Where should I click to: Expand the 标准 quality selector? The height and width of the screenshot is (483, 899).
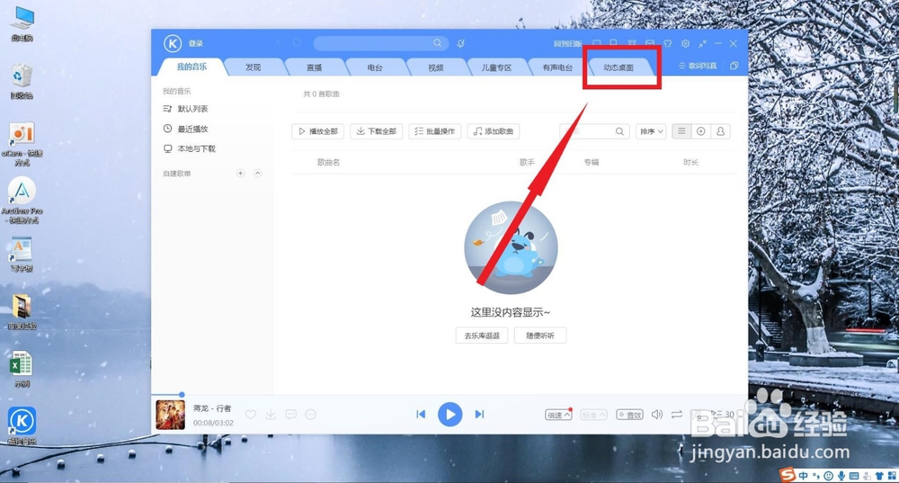(x=593, y=414)
